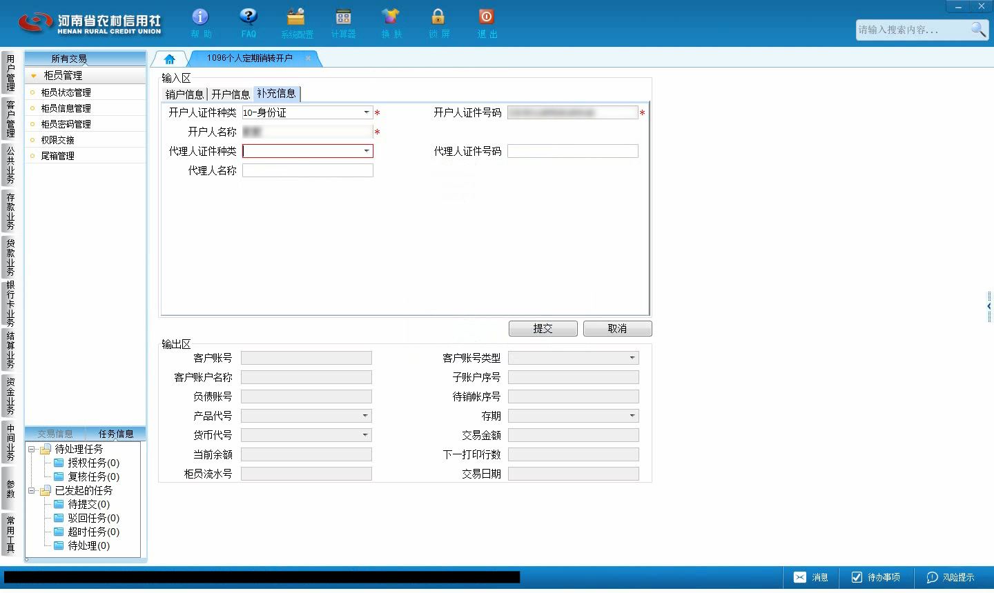Collapse the 柜员管理 menu group
The image size is (994, 593).
coord(33,76)
